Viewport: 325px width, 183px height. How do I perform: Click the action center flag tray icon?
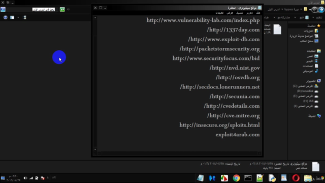tap(43, 178)
